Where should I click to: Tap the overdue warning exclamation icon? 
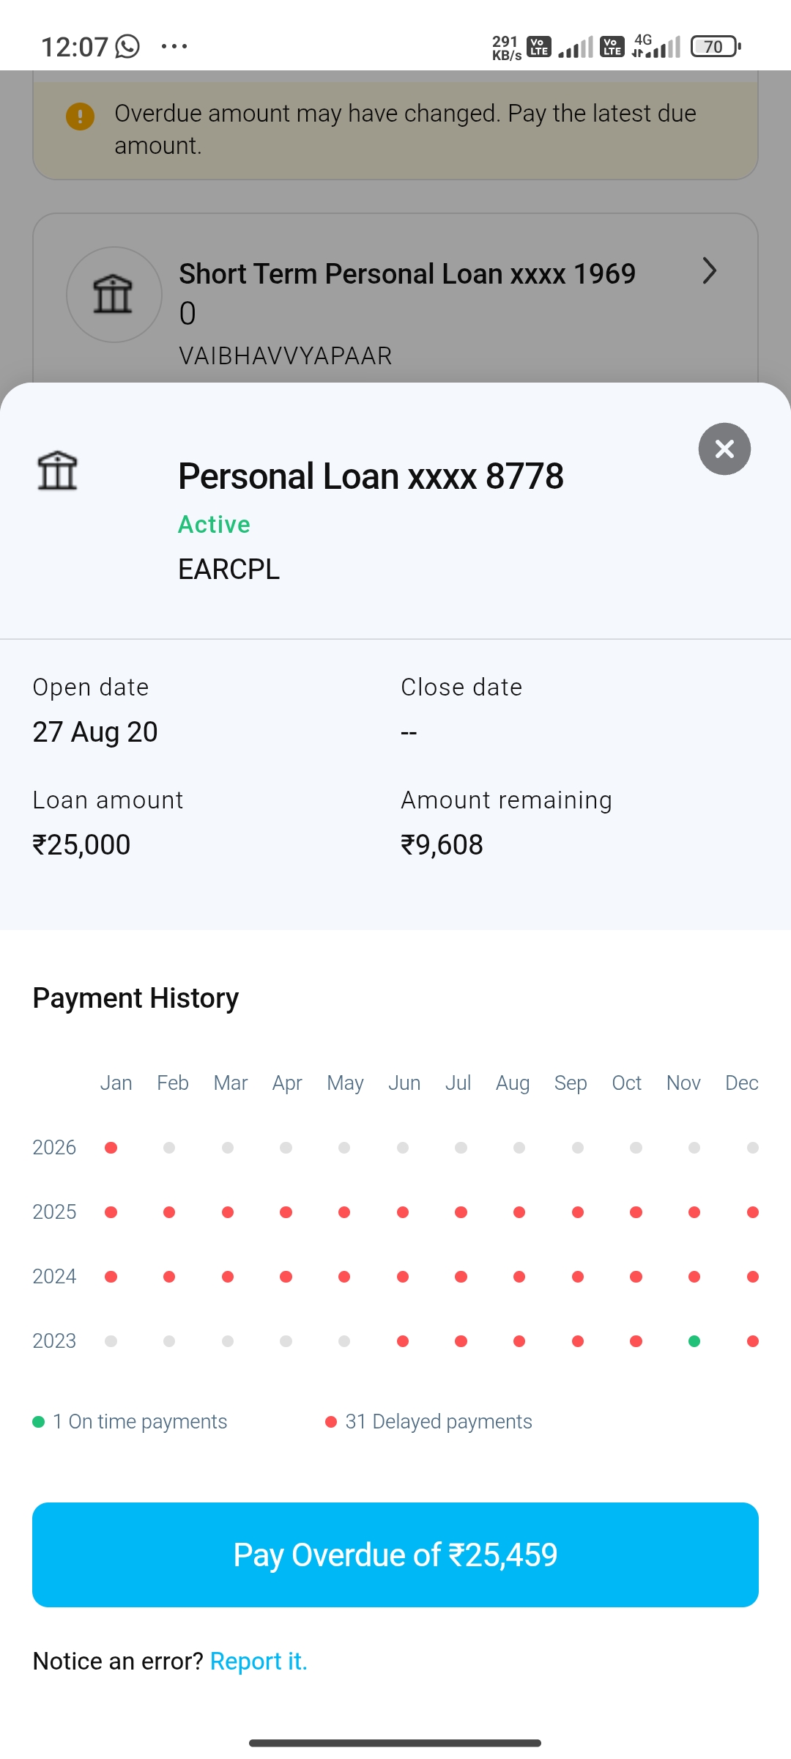(x=80, y=116)
